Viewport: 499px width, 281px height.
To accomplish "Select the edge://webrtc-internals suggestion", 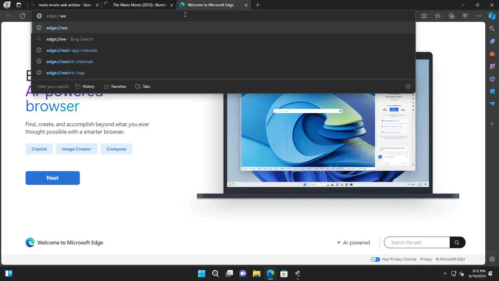I will (x=223, y=62).
